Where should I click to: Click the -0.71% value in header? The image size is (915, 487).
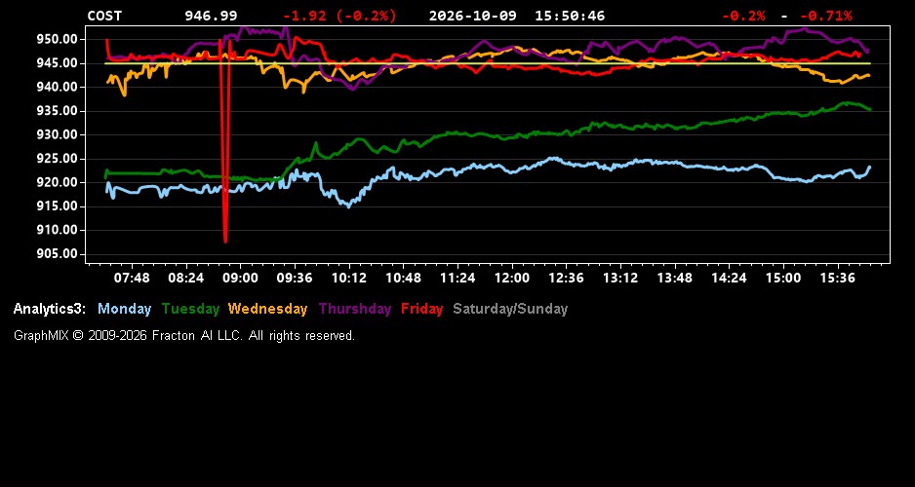[x=825, y=16]
